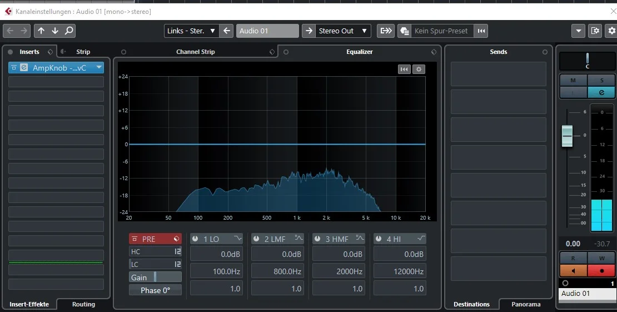
Task: Go to next channel with down arrow
Action: coord(55,31)
